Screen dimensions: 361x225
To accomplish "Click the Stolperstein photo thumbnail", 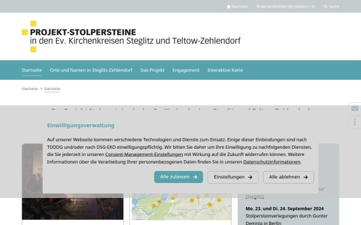I will [73, 206].
